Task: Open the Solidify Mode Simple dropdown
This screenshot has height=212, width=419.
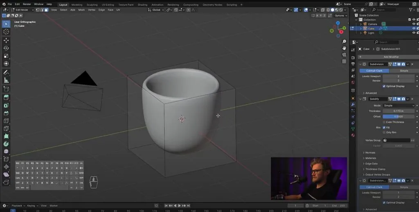Action: point(399,106)
